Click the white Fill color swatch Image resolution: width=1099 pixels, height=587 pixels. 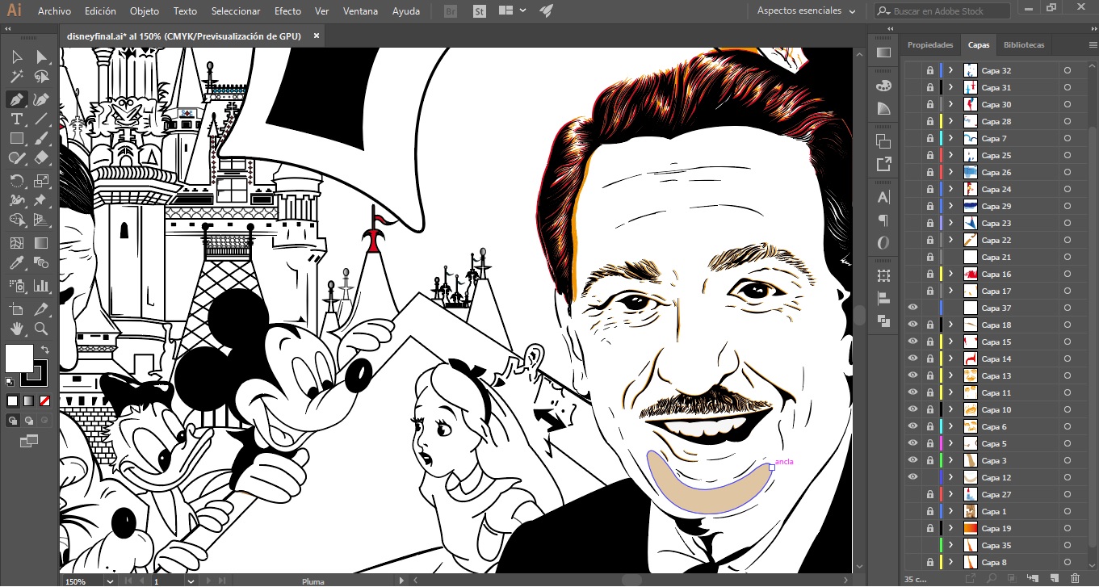point(19,358)
